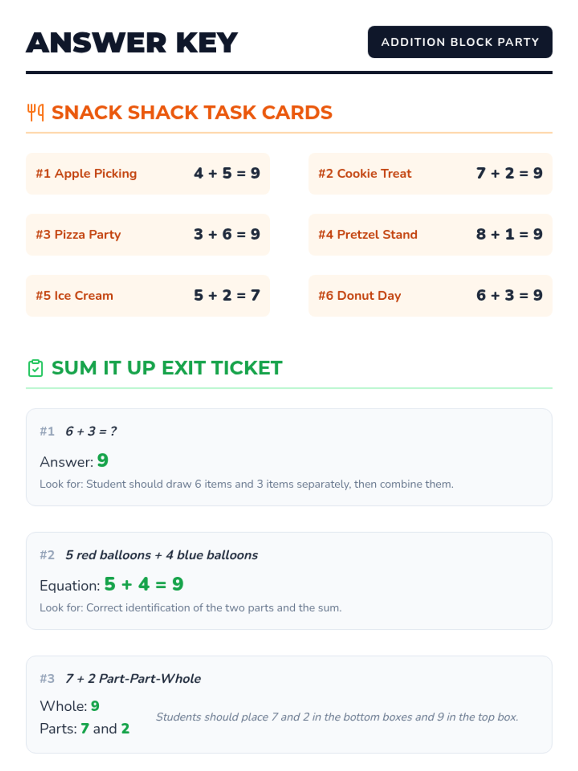The image size is (578, 771).
Task: Click the Snack Shack Task Cards heading
Action: click(x=192, y=112)
